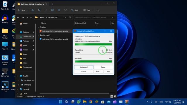Open the Mode... options in extraction dialog
This screenshot has width=187, height=105.
coord(98,72)
